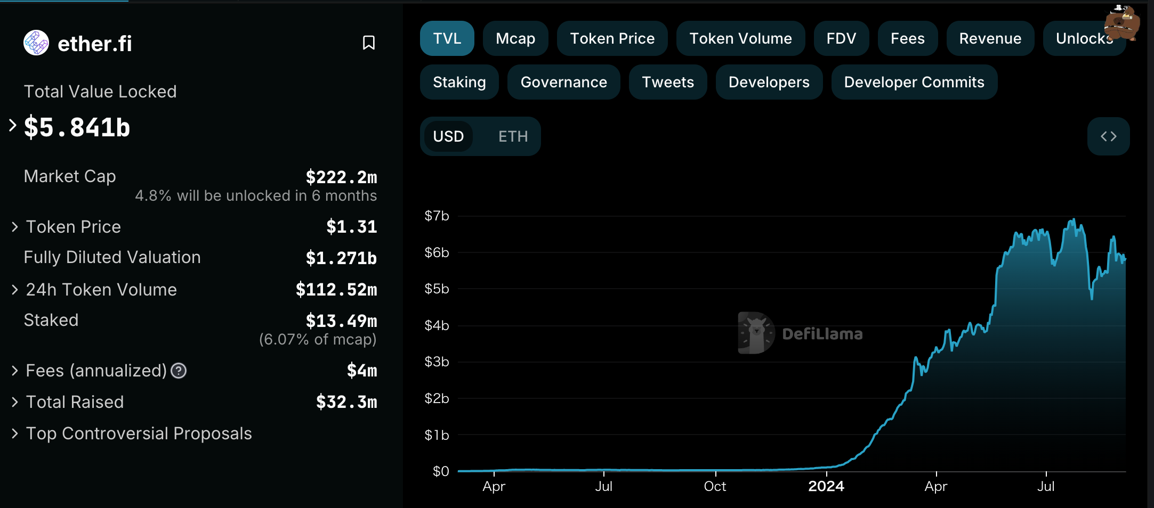
Task: Expand the Total Value Locked breakdown
Action: click(x=13, y=126)
